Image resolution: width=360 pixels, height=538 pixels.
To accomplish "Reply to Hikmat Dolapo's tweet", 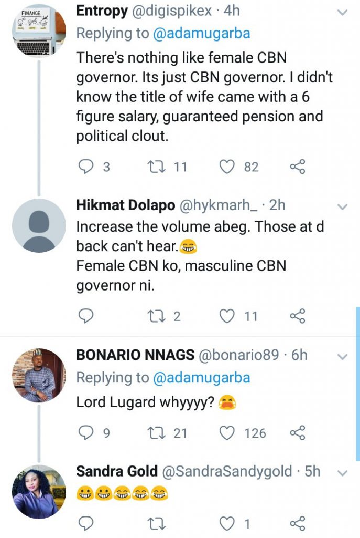I will click(x=86, y=316).
